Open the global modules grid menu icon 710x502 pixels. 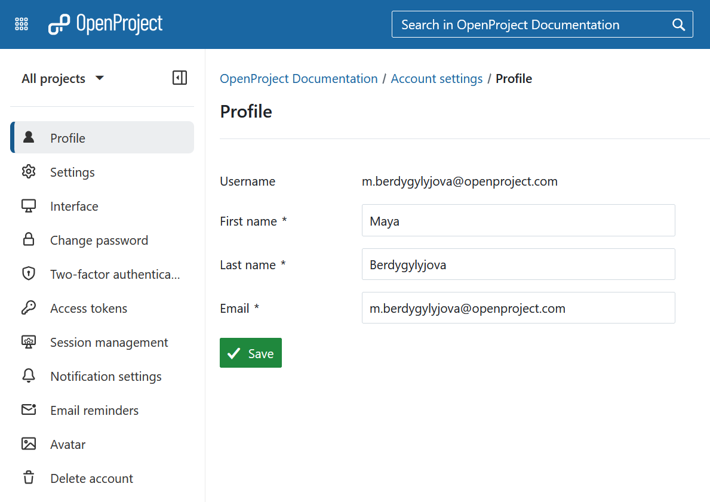(x=21, y=24)
